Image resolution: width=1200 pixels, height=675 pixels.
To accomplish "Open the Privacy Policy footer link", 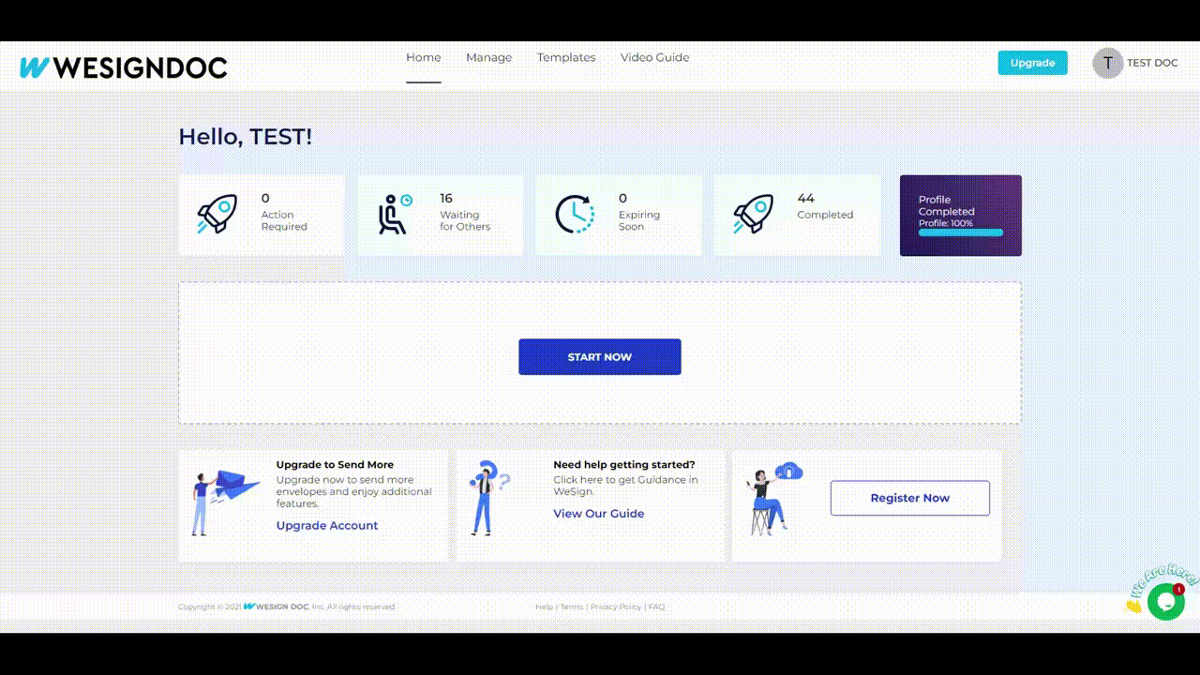I will (x=616, y=607).
